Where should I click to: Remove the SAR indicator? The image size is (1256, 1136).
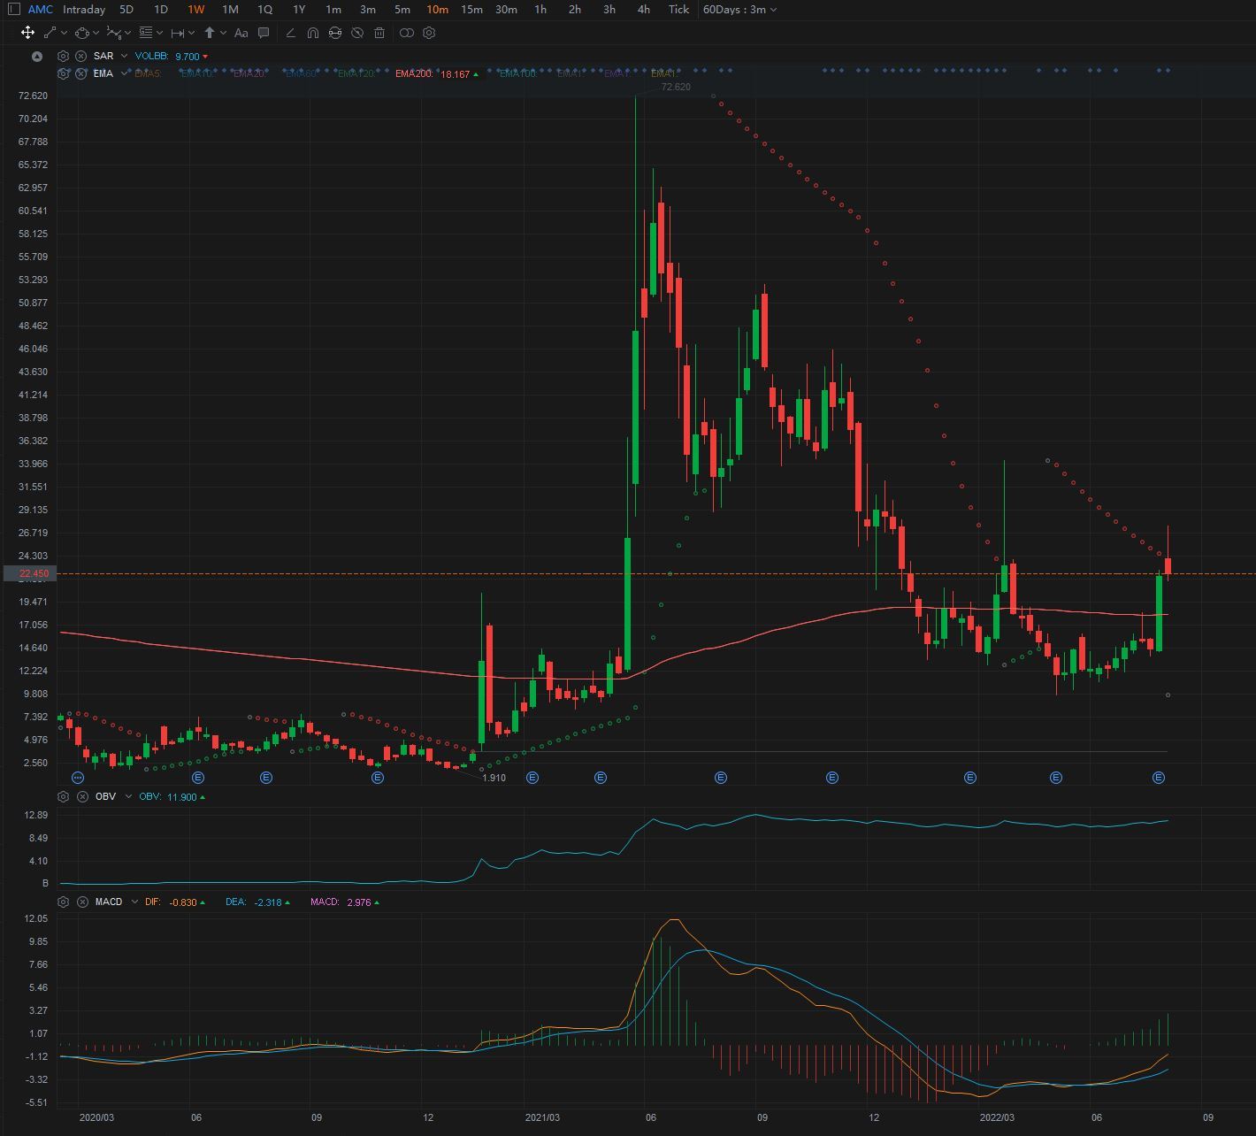80,56
